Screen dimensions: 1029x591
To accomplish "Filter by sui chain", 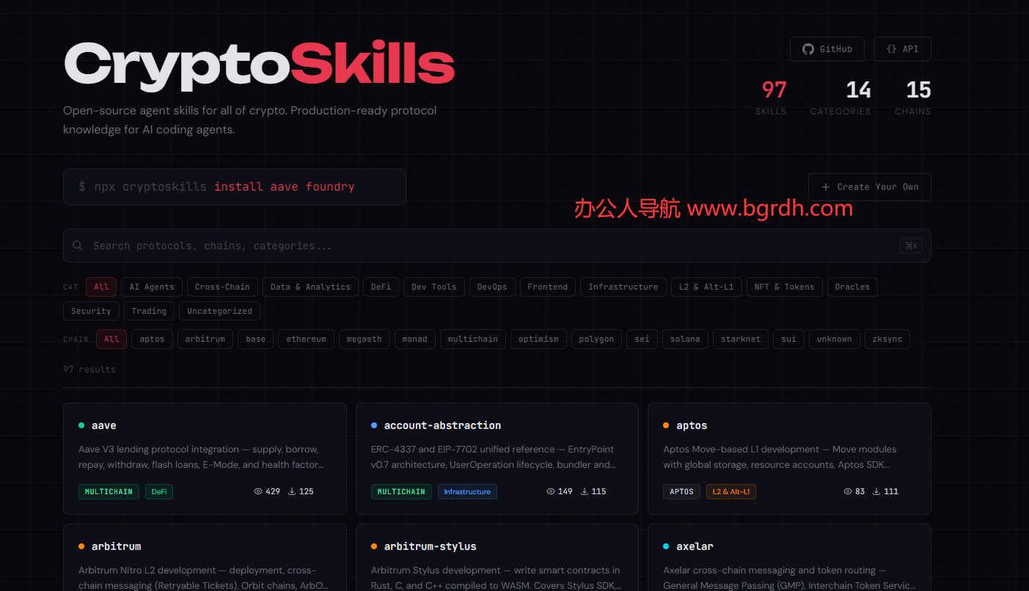I will (789, 339).
